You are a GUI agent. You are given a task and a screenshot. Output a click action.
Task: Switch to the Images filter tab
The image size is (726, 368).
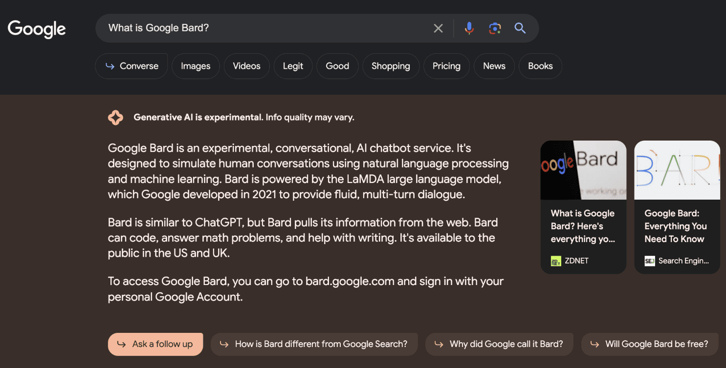[x=196, y=66]
